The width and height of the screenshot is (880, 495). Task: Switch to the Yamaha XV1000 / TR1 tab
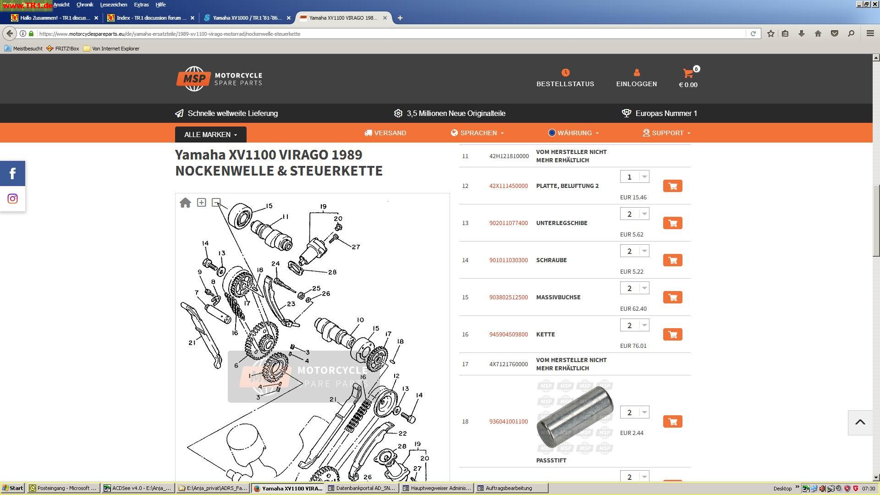[247, 18]
